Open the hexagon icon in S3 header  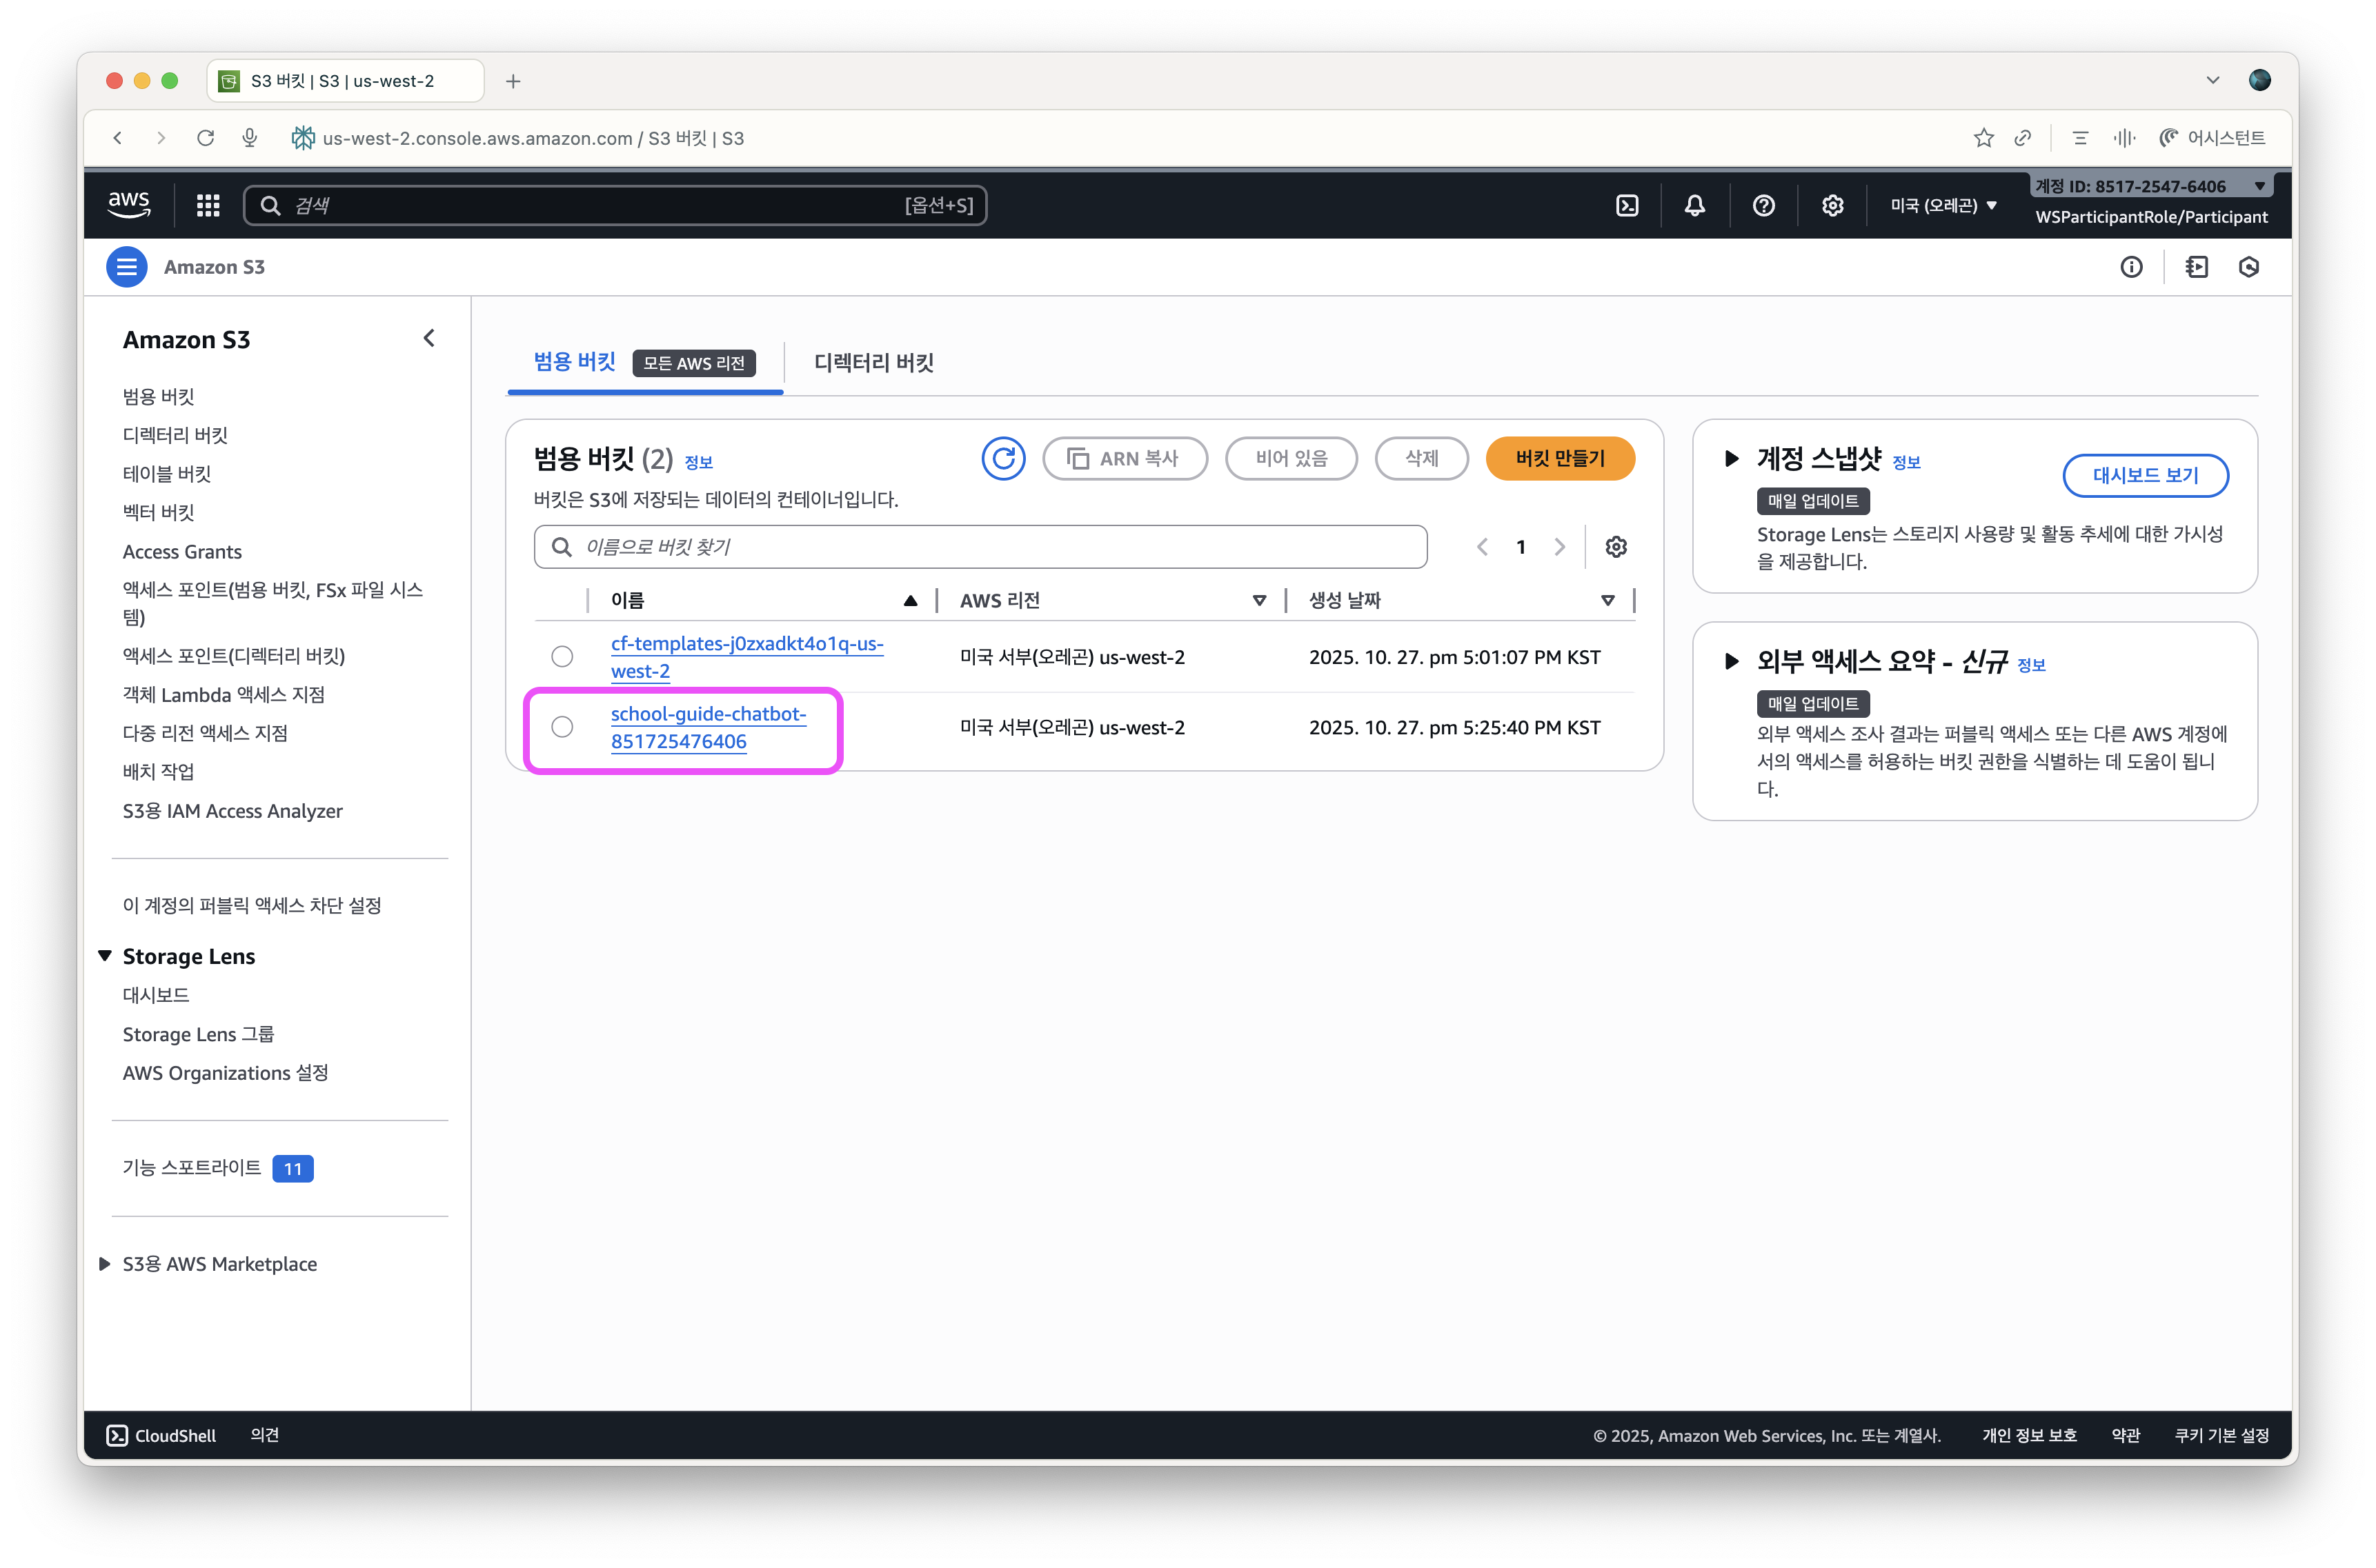[2249, 267]
